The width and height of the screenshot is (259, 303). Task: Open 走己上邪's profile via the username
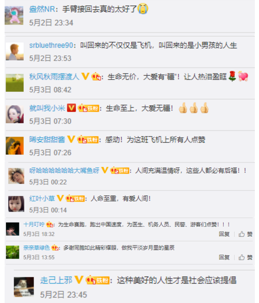(x=56, y=280)
